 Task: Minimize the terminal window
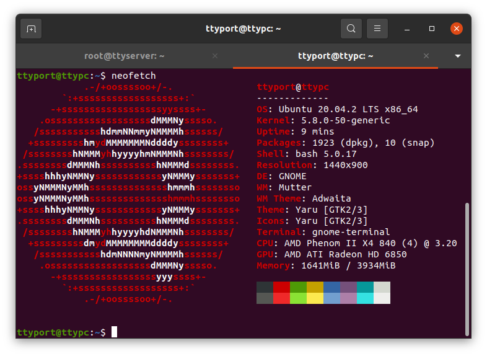click(x=407, y=29)
